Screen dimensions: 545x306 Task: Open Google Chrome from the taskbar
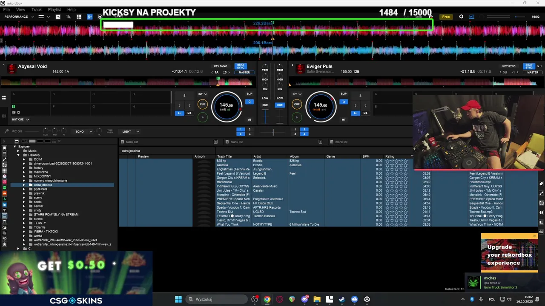267,299
